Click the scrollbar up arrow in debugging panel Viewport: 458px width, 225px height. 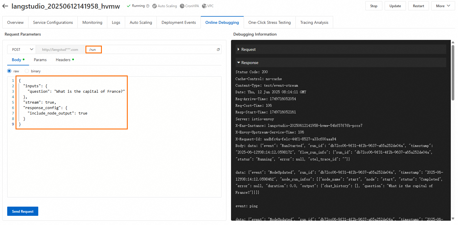pyautogui.click(x=453, y=42)
